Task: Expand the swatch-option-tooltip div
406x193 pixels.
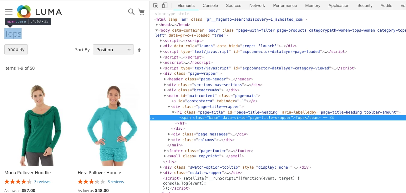Action: [161, 167]
